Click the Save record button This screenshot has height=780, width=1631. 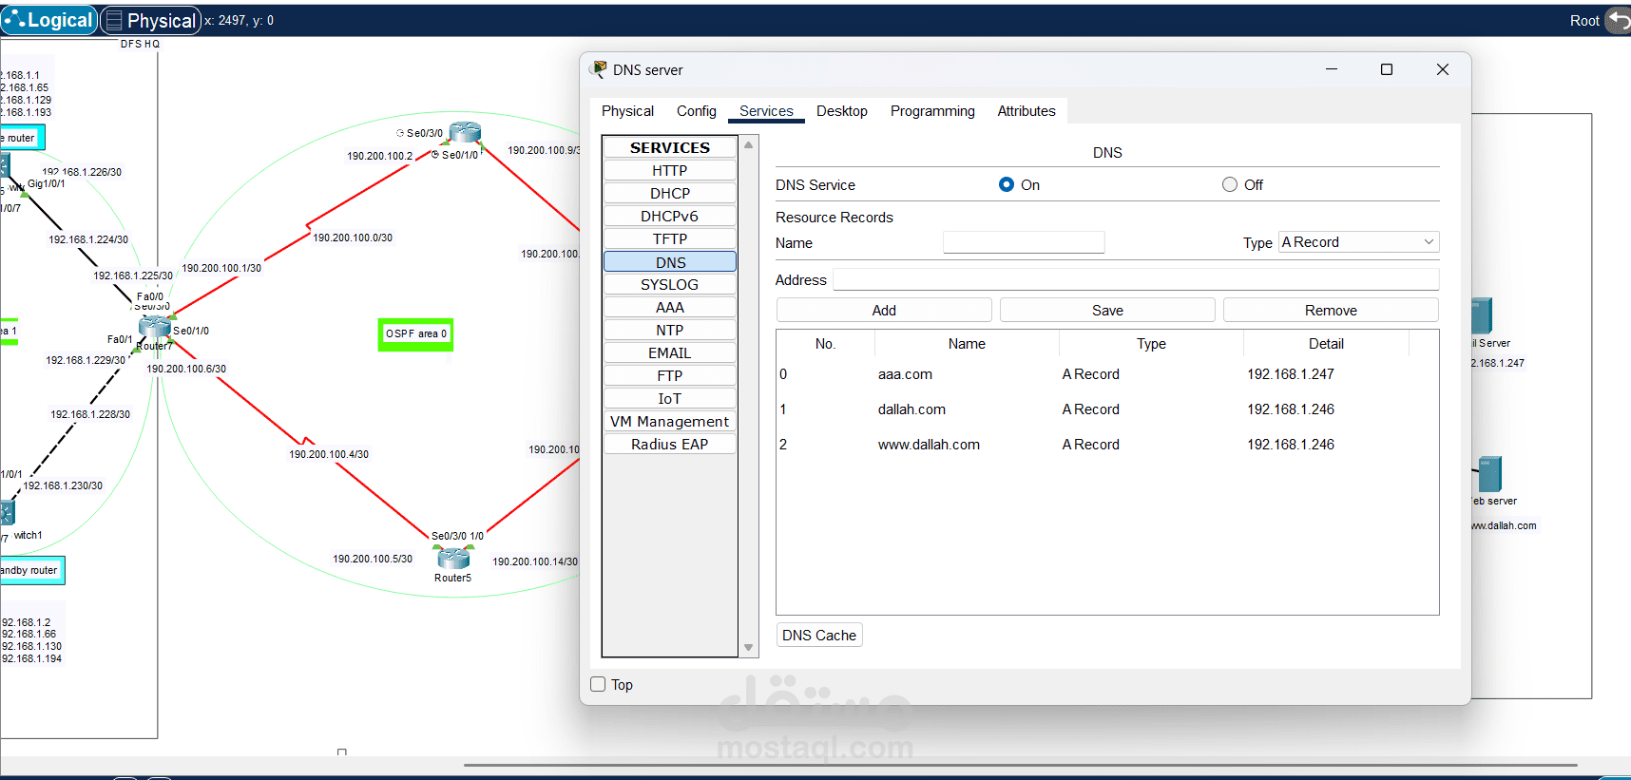[1107, 310]
